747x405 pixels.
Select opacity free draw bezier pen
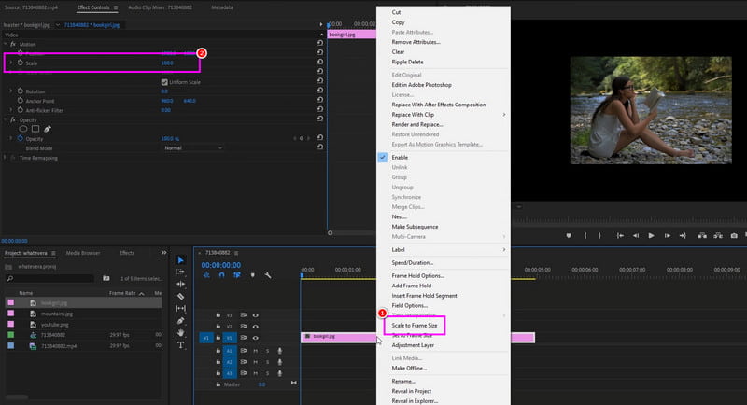click(48, 129)
